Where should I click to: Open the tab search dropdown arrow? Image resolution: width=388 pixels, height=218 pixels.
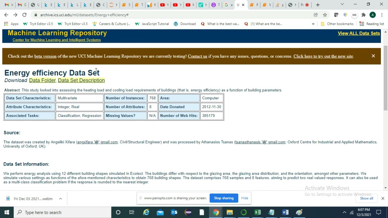[x=342, y=5]
